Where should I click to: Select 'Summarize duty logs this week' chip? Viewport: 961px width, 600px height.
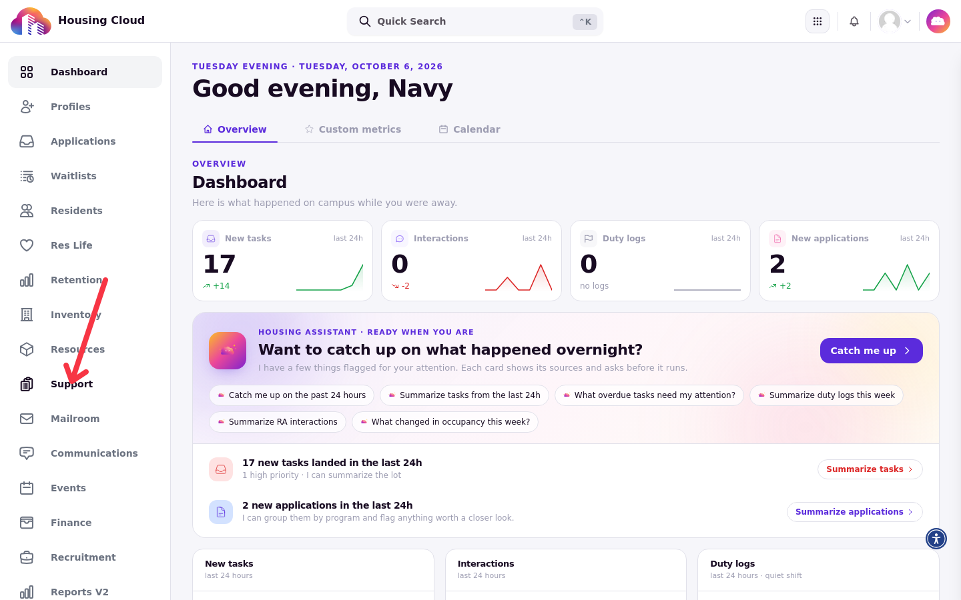[826, 395]
